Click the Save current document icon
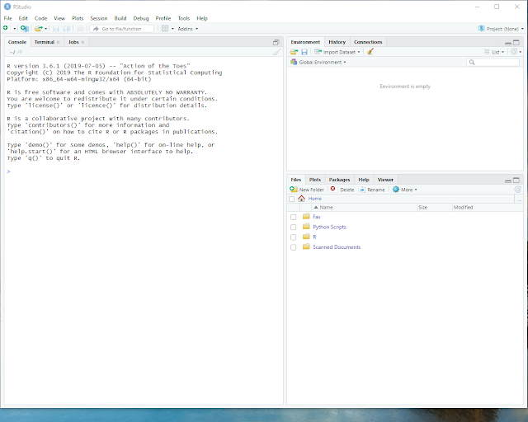528x422 pixels. click(56, 29)
